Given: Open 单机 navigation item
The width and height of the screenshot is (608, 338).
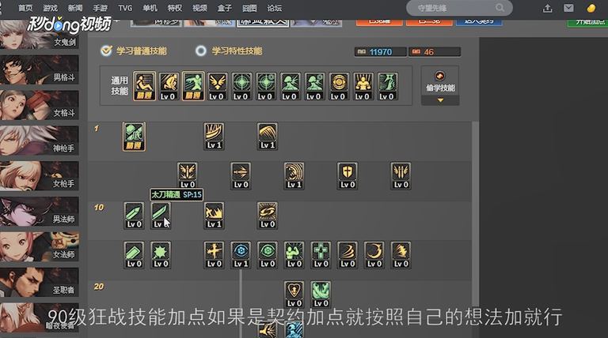Looking at the screenshot, I should (150, 8).
